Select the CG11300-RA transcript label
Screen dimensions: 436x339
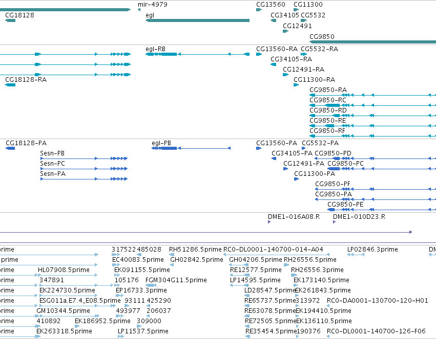314,80
